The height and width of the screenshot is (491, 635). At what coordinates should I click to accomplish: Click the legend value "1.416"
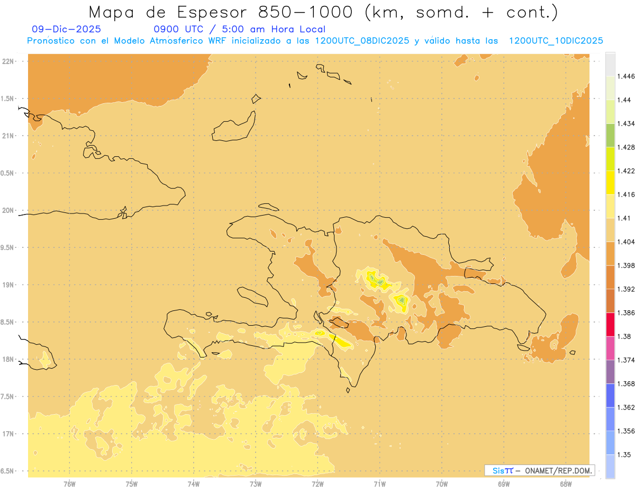pos(625,194)
